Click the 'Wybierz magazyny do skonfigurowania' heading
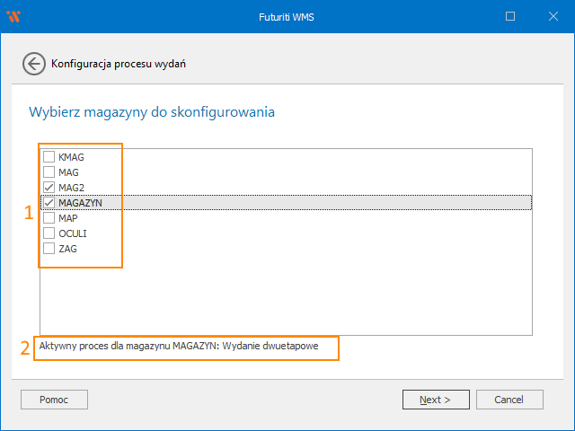 click(x=152, y=112)
